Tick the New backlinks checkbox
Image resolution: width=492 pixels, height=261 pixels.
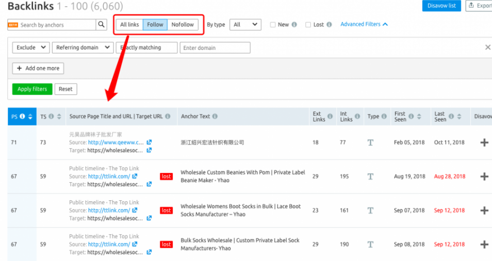[273, 25]
